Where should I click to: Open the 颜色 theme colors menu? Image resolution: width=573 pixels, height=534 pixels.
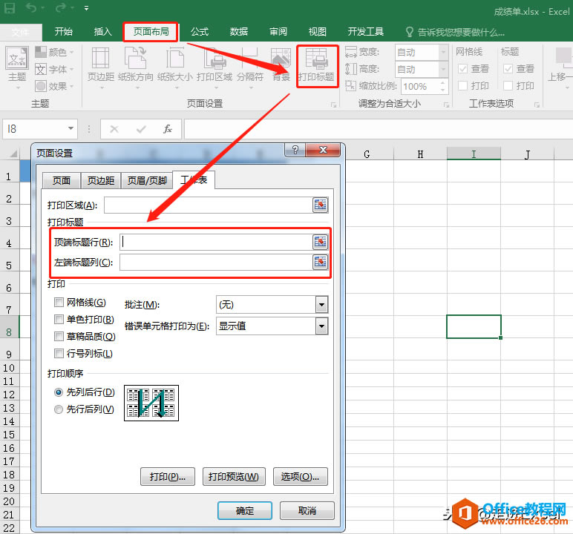(x=54, y=52)
